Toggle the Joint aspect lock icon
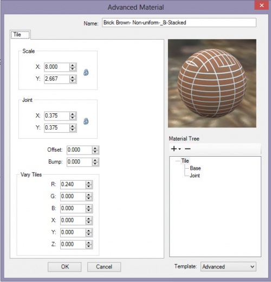 pyautogui.click(x=86, y=121)
